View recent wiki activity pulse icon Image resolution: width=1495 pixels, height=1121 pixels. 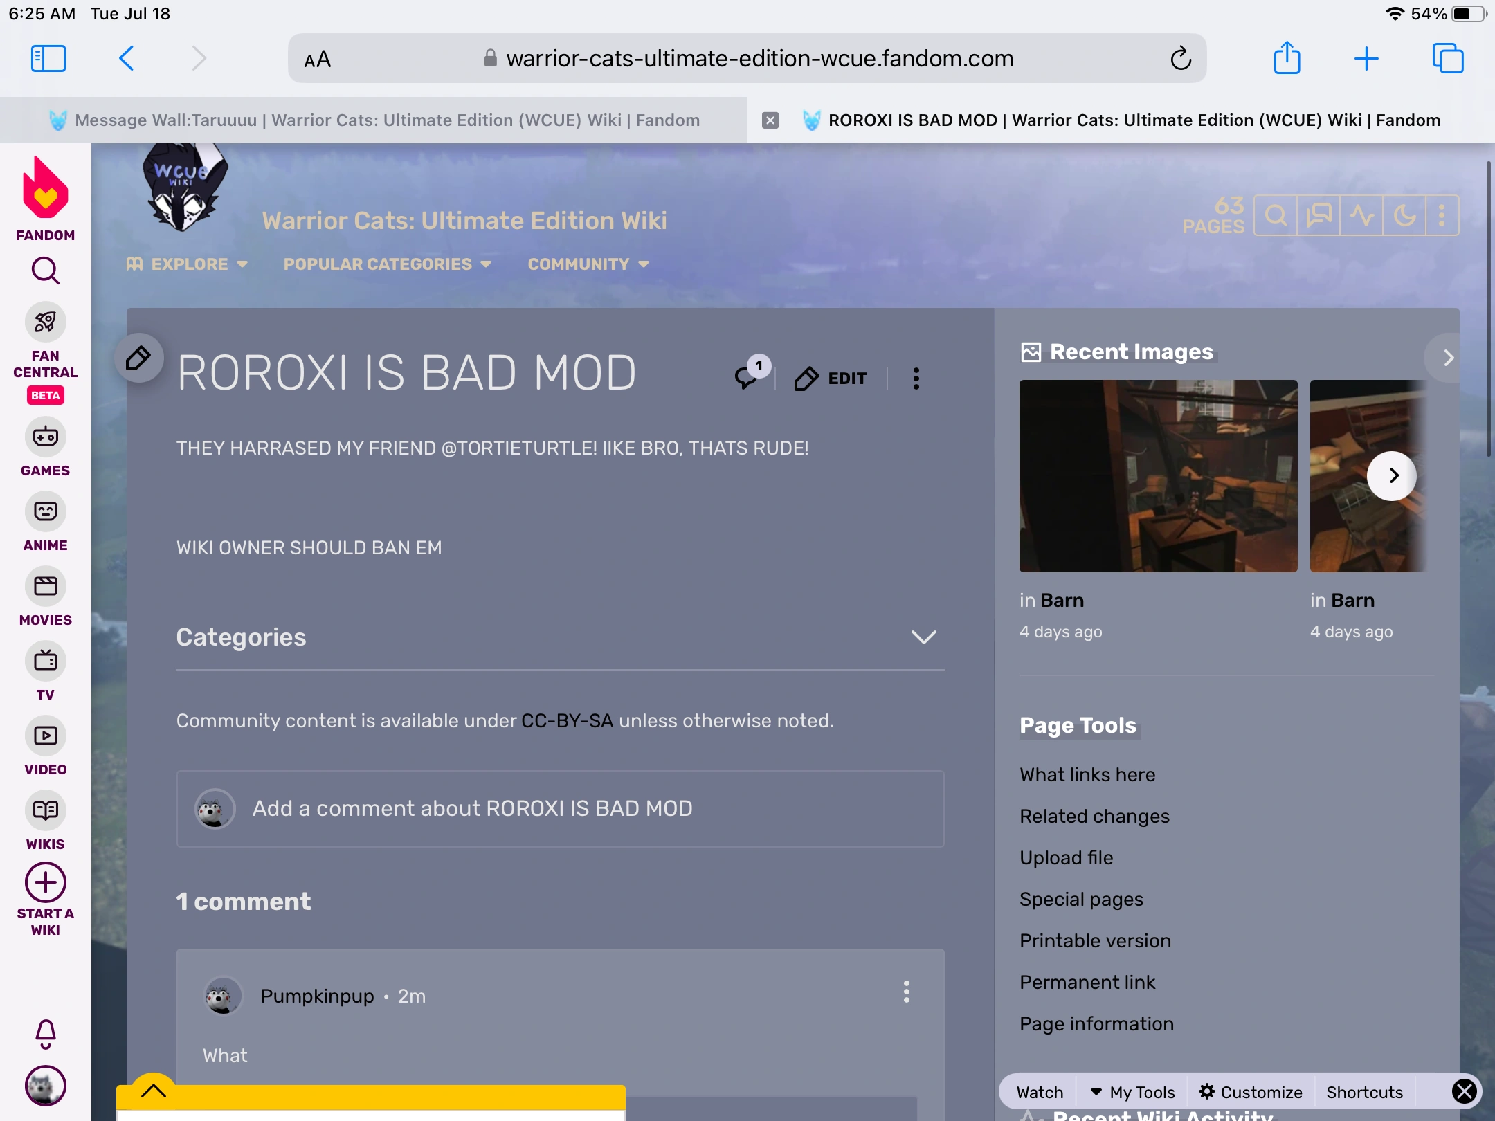[1361, 215]
